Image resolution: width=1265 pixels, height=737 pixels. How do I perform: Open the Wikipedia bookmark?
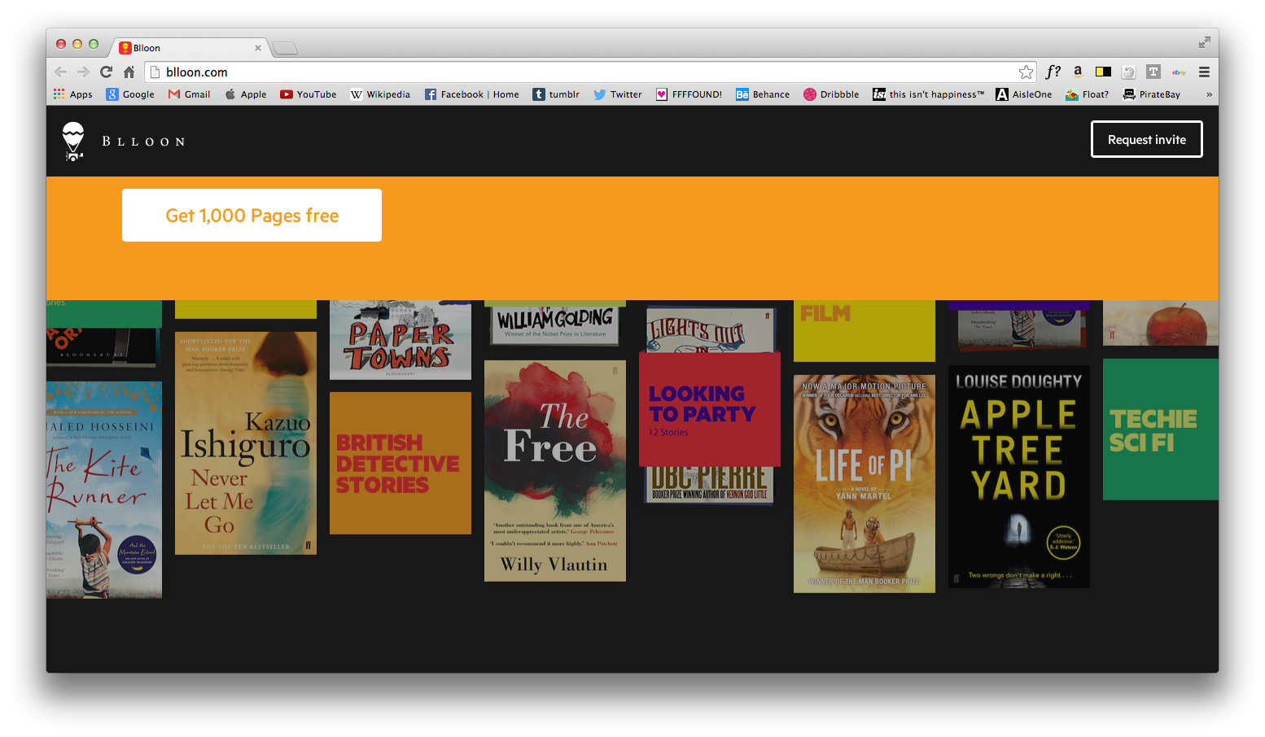[380, 94]
